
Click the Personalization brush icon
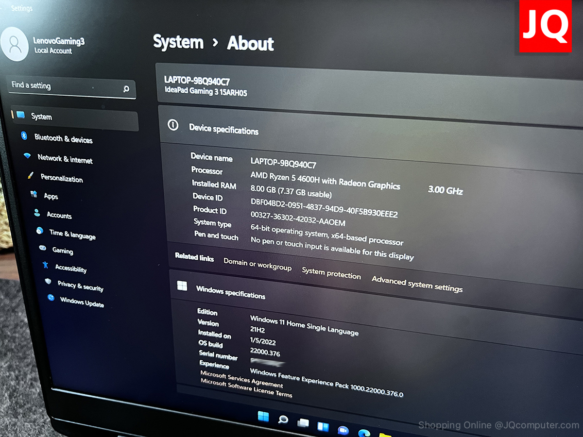(31, 175)
